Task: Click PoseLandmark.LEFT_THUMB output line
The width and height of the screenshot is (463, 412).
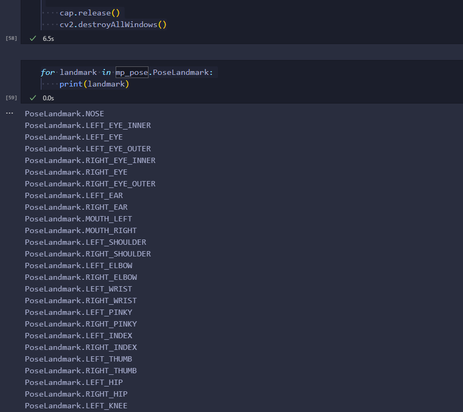Action: [x=78, y=359]
